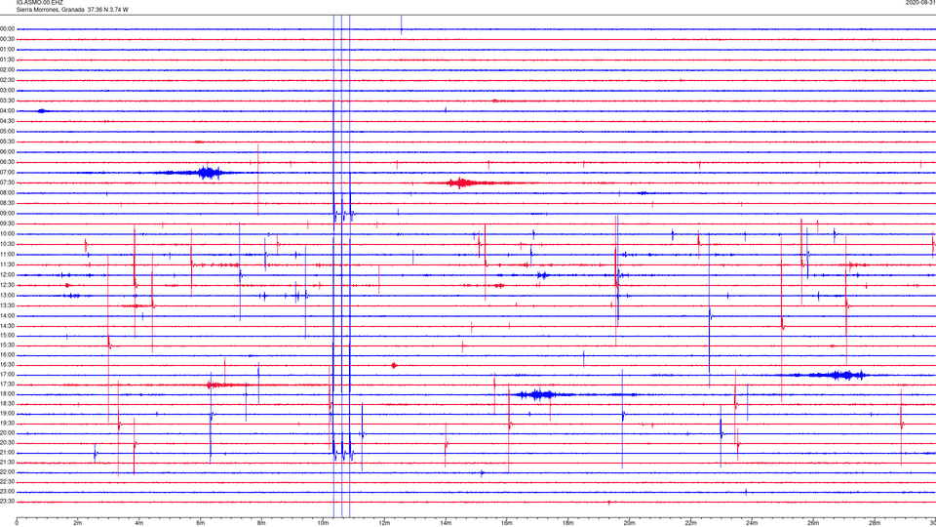Select the 18:30 time label

[7, 404]
